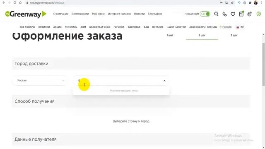The height and width of the screenshot is (149, 265).
Task: Go to 'ПИТАНИЕ' category
Action: pos(158,27)
